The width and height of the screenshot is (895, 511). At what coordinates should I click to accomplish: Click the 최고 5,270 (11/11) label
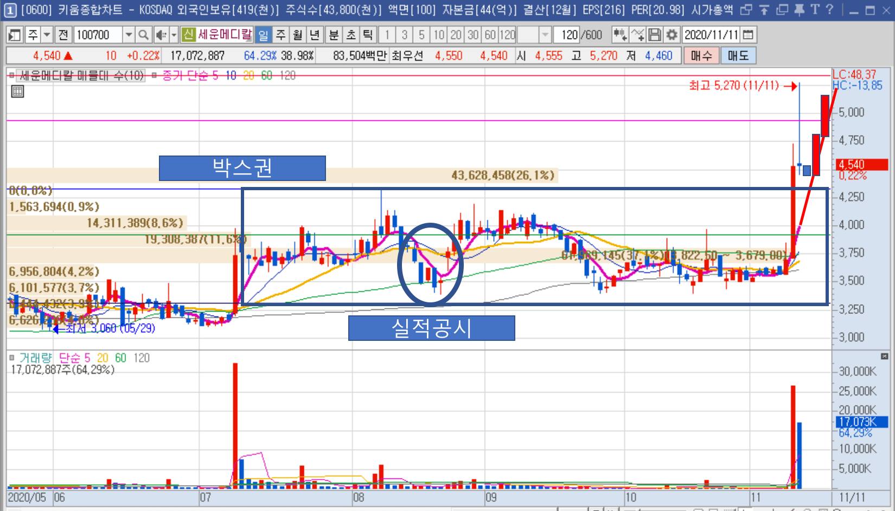[734, 85]
